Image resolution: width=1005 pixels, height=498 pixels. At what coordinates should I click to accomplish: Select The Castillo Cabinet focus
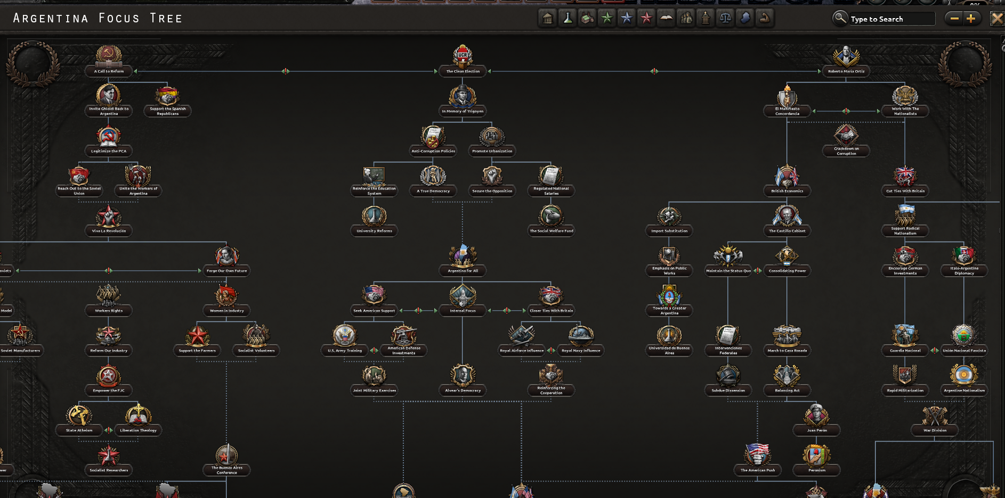pos(787,220)
